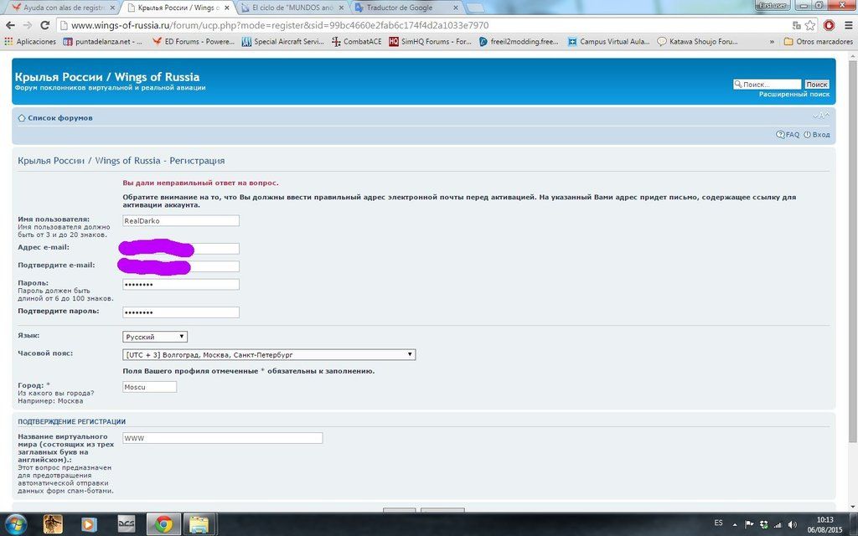Viewport: 858px width, 536px height.
Task: Switch to the El ciclo de MUNDOS tab
Action: coord(297,8)
